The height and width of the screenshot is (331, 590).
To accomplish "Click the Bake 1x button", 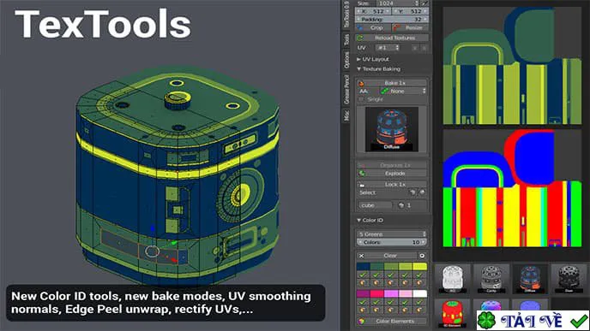I will [392, 83].
